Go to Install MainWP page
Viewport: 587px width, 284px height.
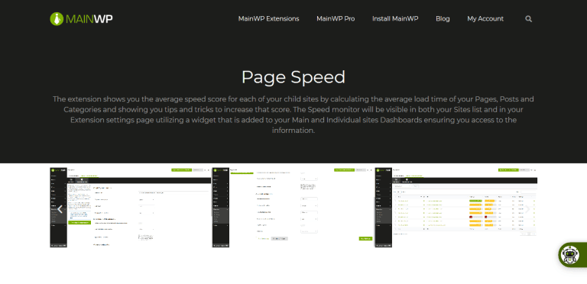(395, 18)
